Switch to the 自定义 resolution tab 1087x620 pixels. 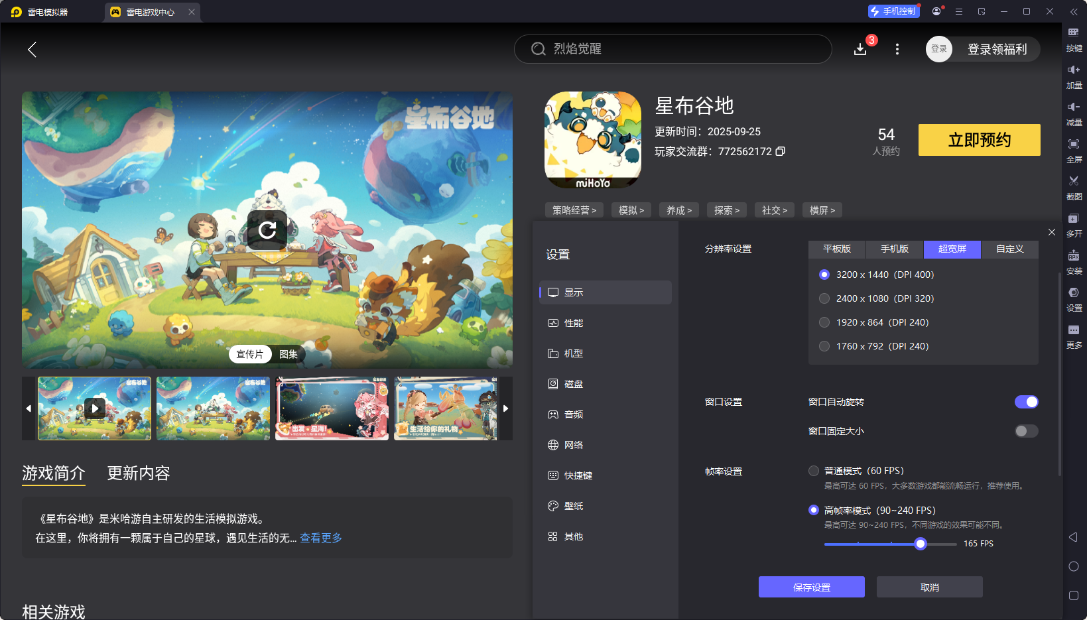pyautogui.click(x=1009, y=249)
